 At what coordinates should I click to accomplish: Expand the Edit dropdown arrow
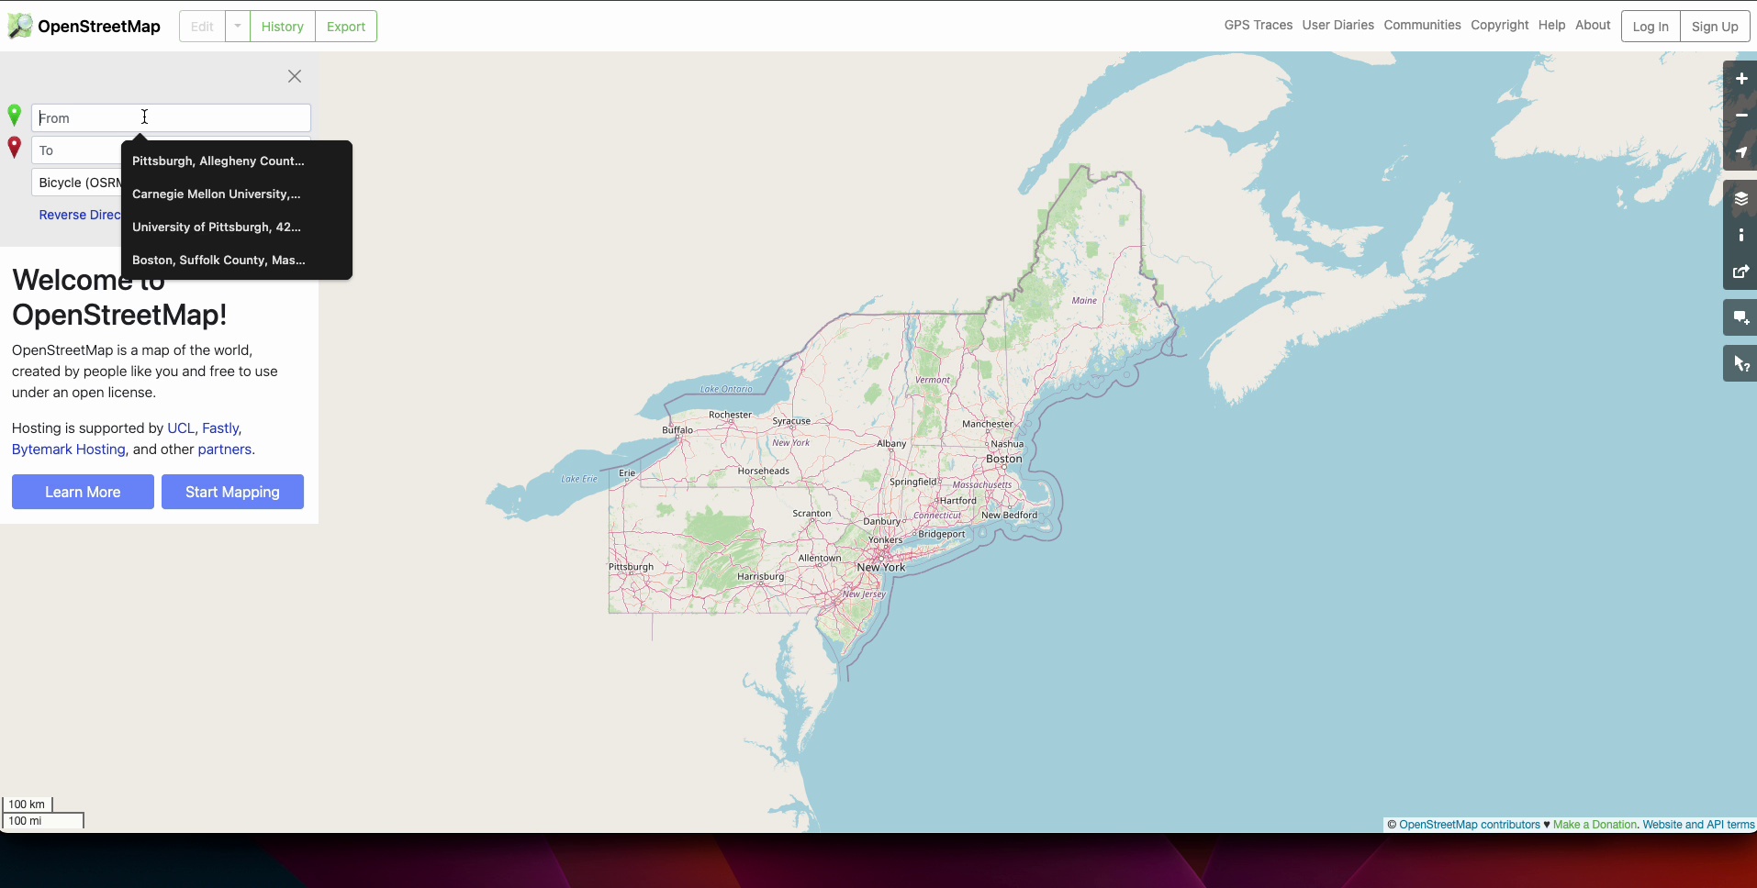tap(238, 27)
